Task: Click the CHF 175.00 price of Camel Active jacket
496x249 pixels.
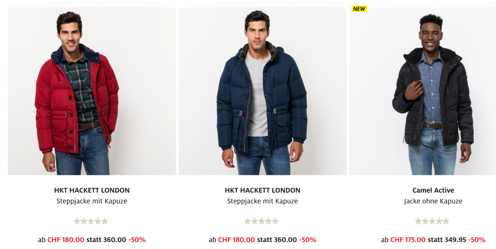Action: (x=408, y=240)
